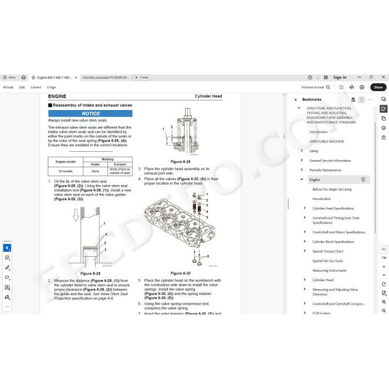
Task: Expand the Cylinder Block Specifications bookmark
Action: click(x=305, y=241)
